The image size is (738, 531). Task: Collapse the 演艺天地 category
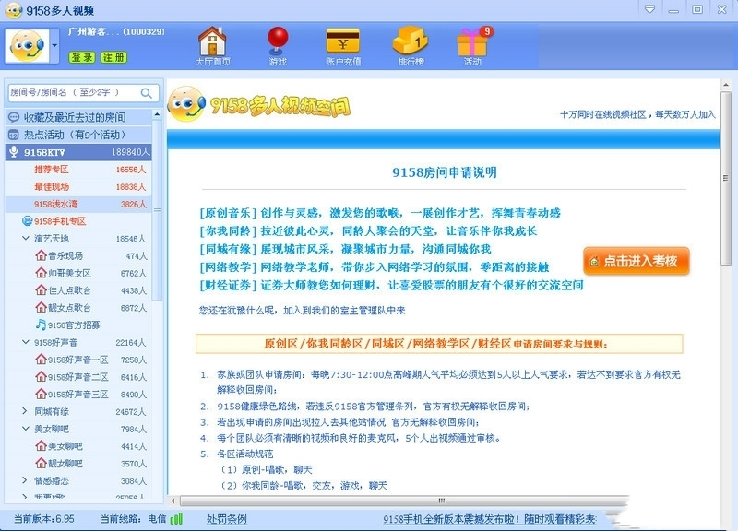tap(26, 238)
